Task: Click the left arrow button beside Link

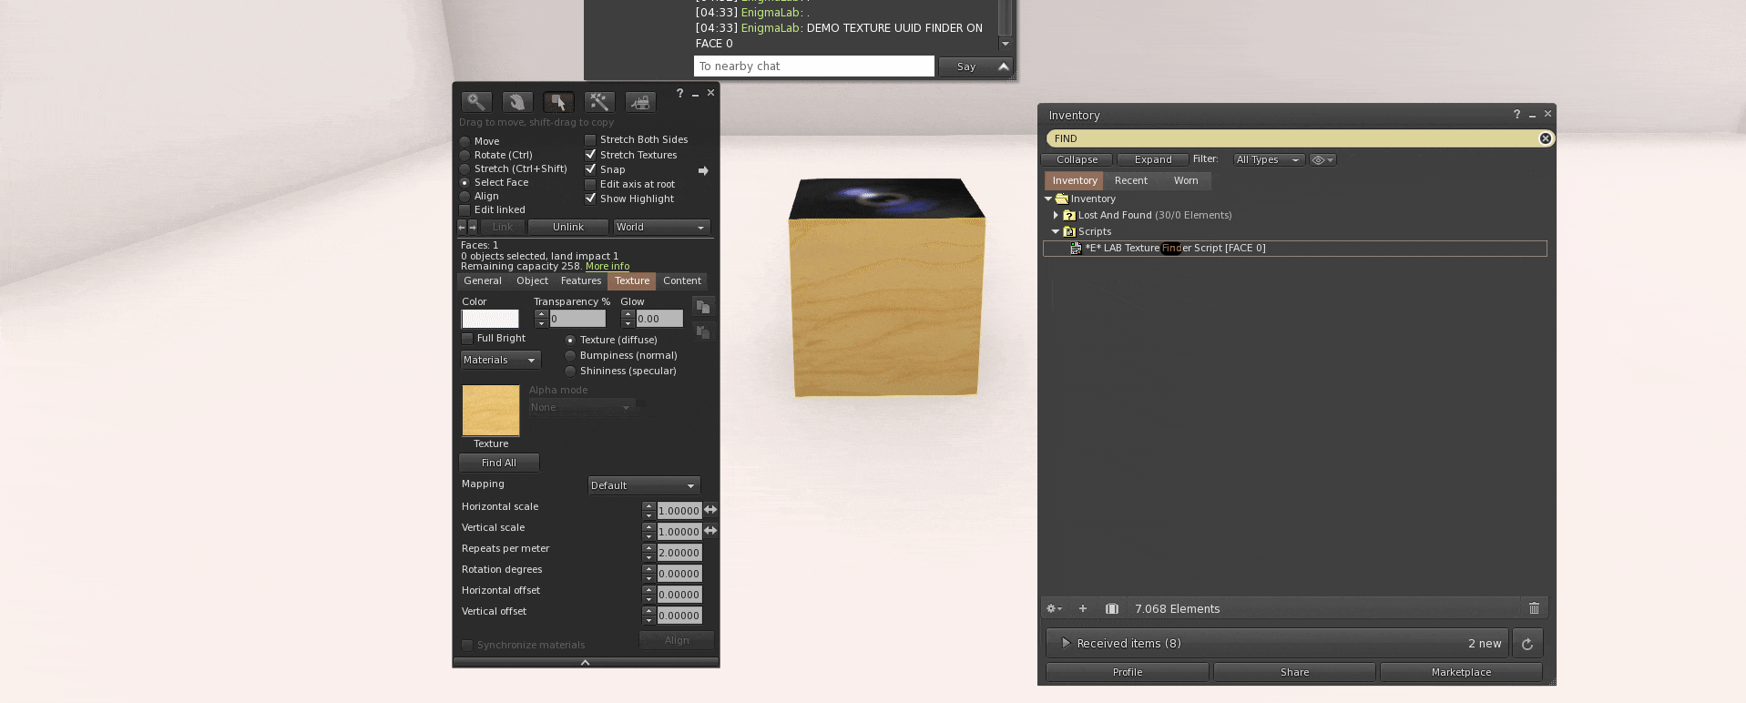Action: [462, 227]
